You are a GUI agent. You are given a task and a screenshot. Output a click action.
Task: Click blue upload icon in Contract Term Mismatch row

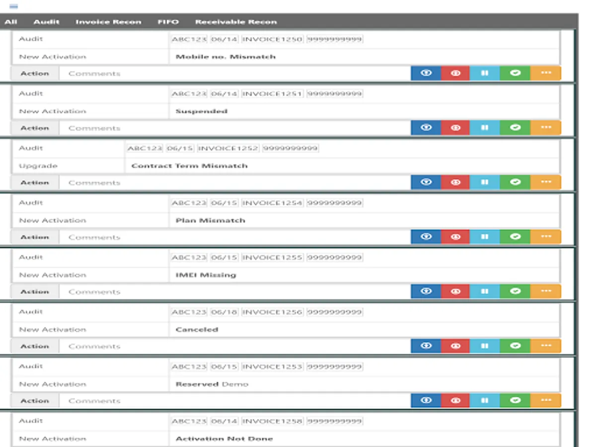426,182
